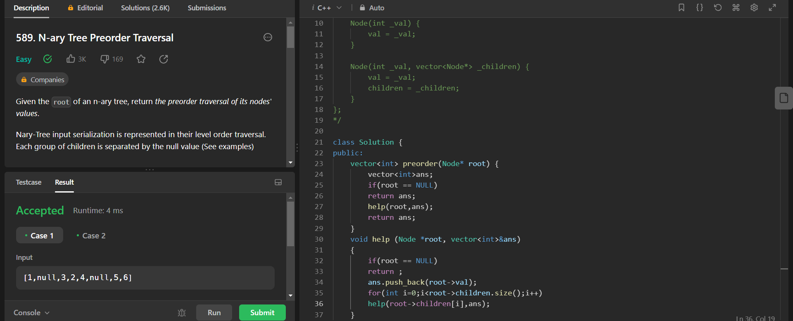Click the 'Runtime: 4 ms' text

pos(98,211)
